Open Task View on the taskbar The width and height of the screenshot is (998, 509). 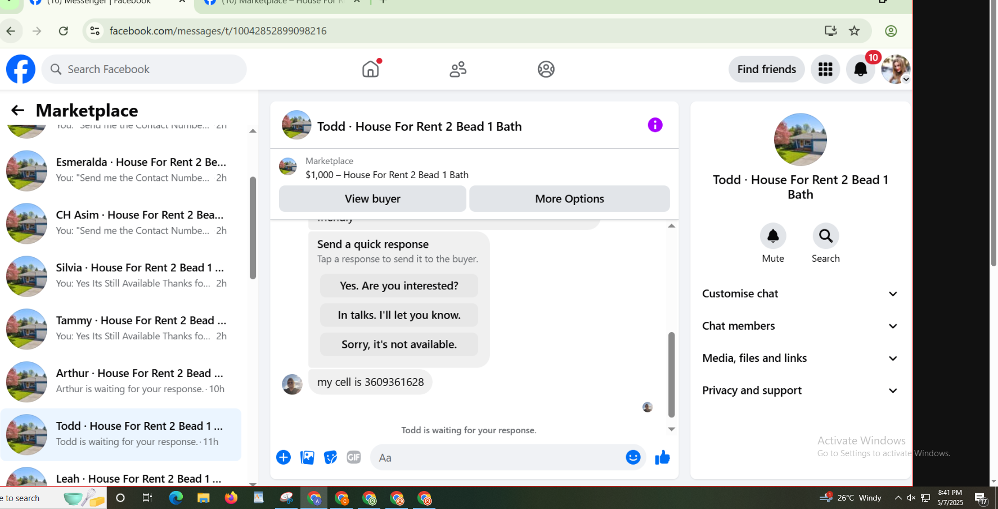147,498
